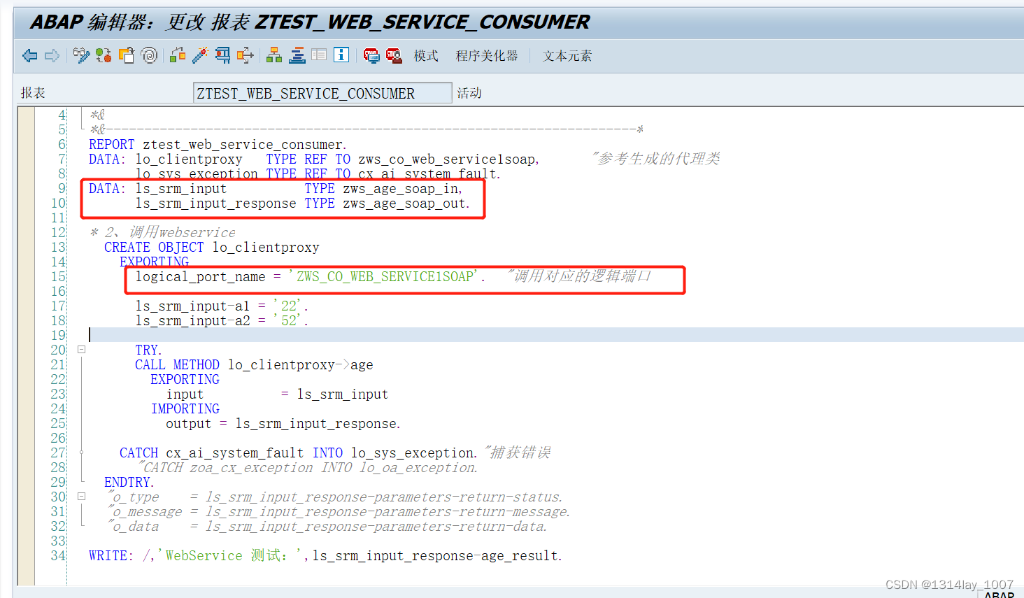Click the report name field ZTEST_WEB_SERVICE_CONSUMER
1024x598 pixels.
[322, 93]
